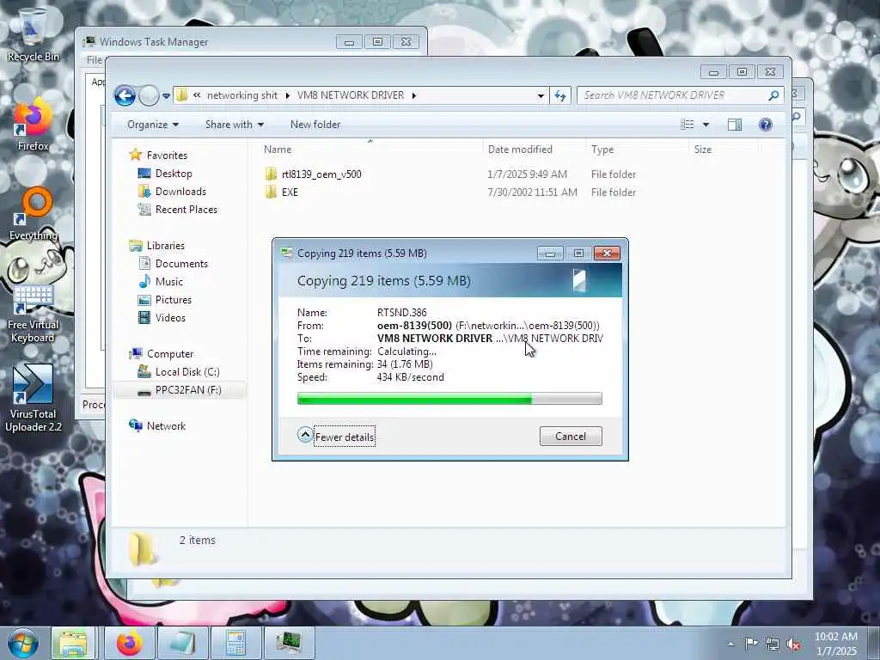Open the Organize menu
This screenshot has height=660, width=880.
pyautogui.click(x=153, y=125)
